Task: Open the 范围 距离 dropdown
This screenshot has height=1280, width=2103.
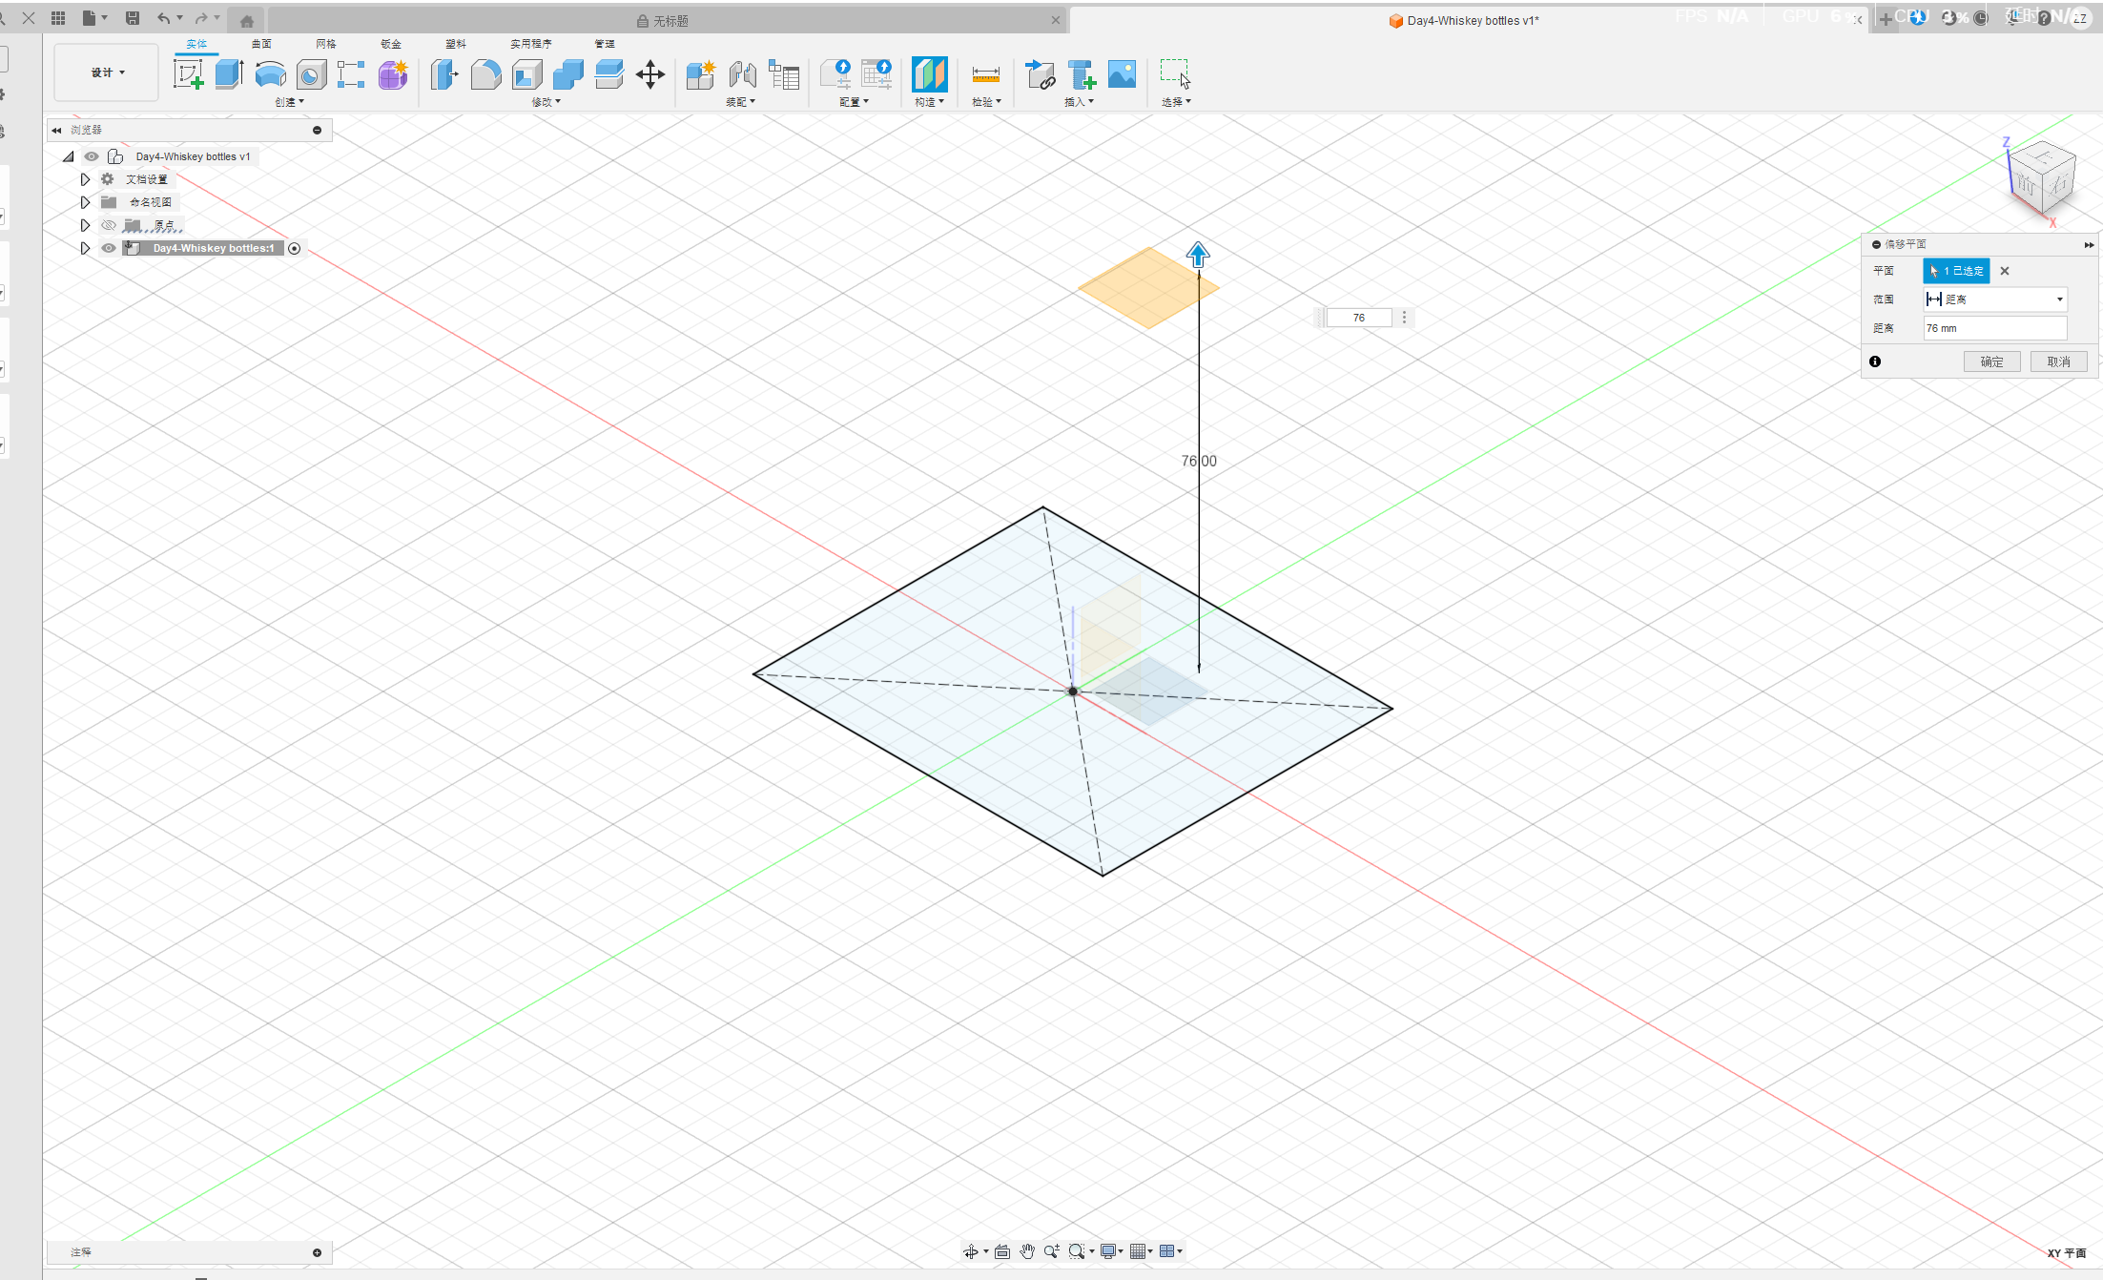Action: point(1994,299)
